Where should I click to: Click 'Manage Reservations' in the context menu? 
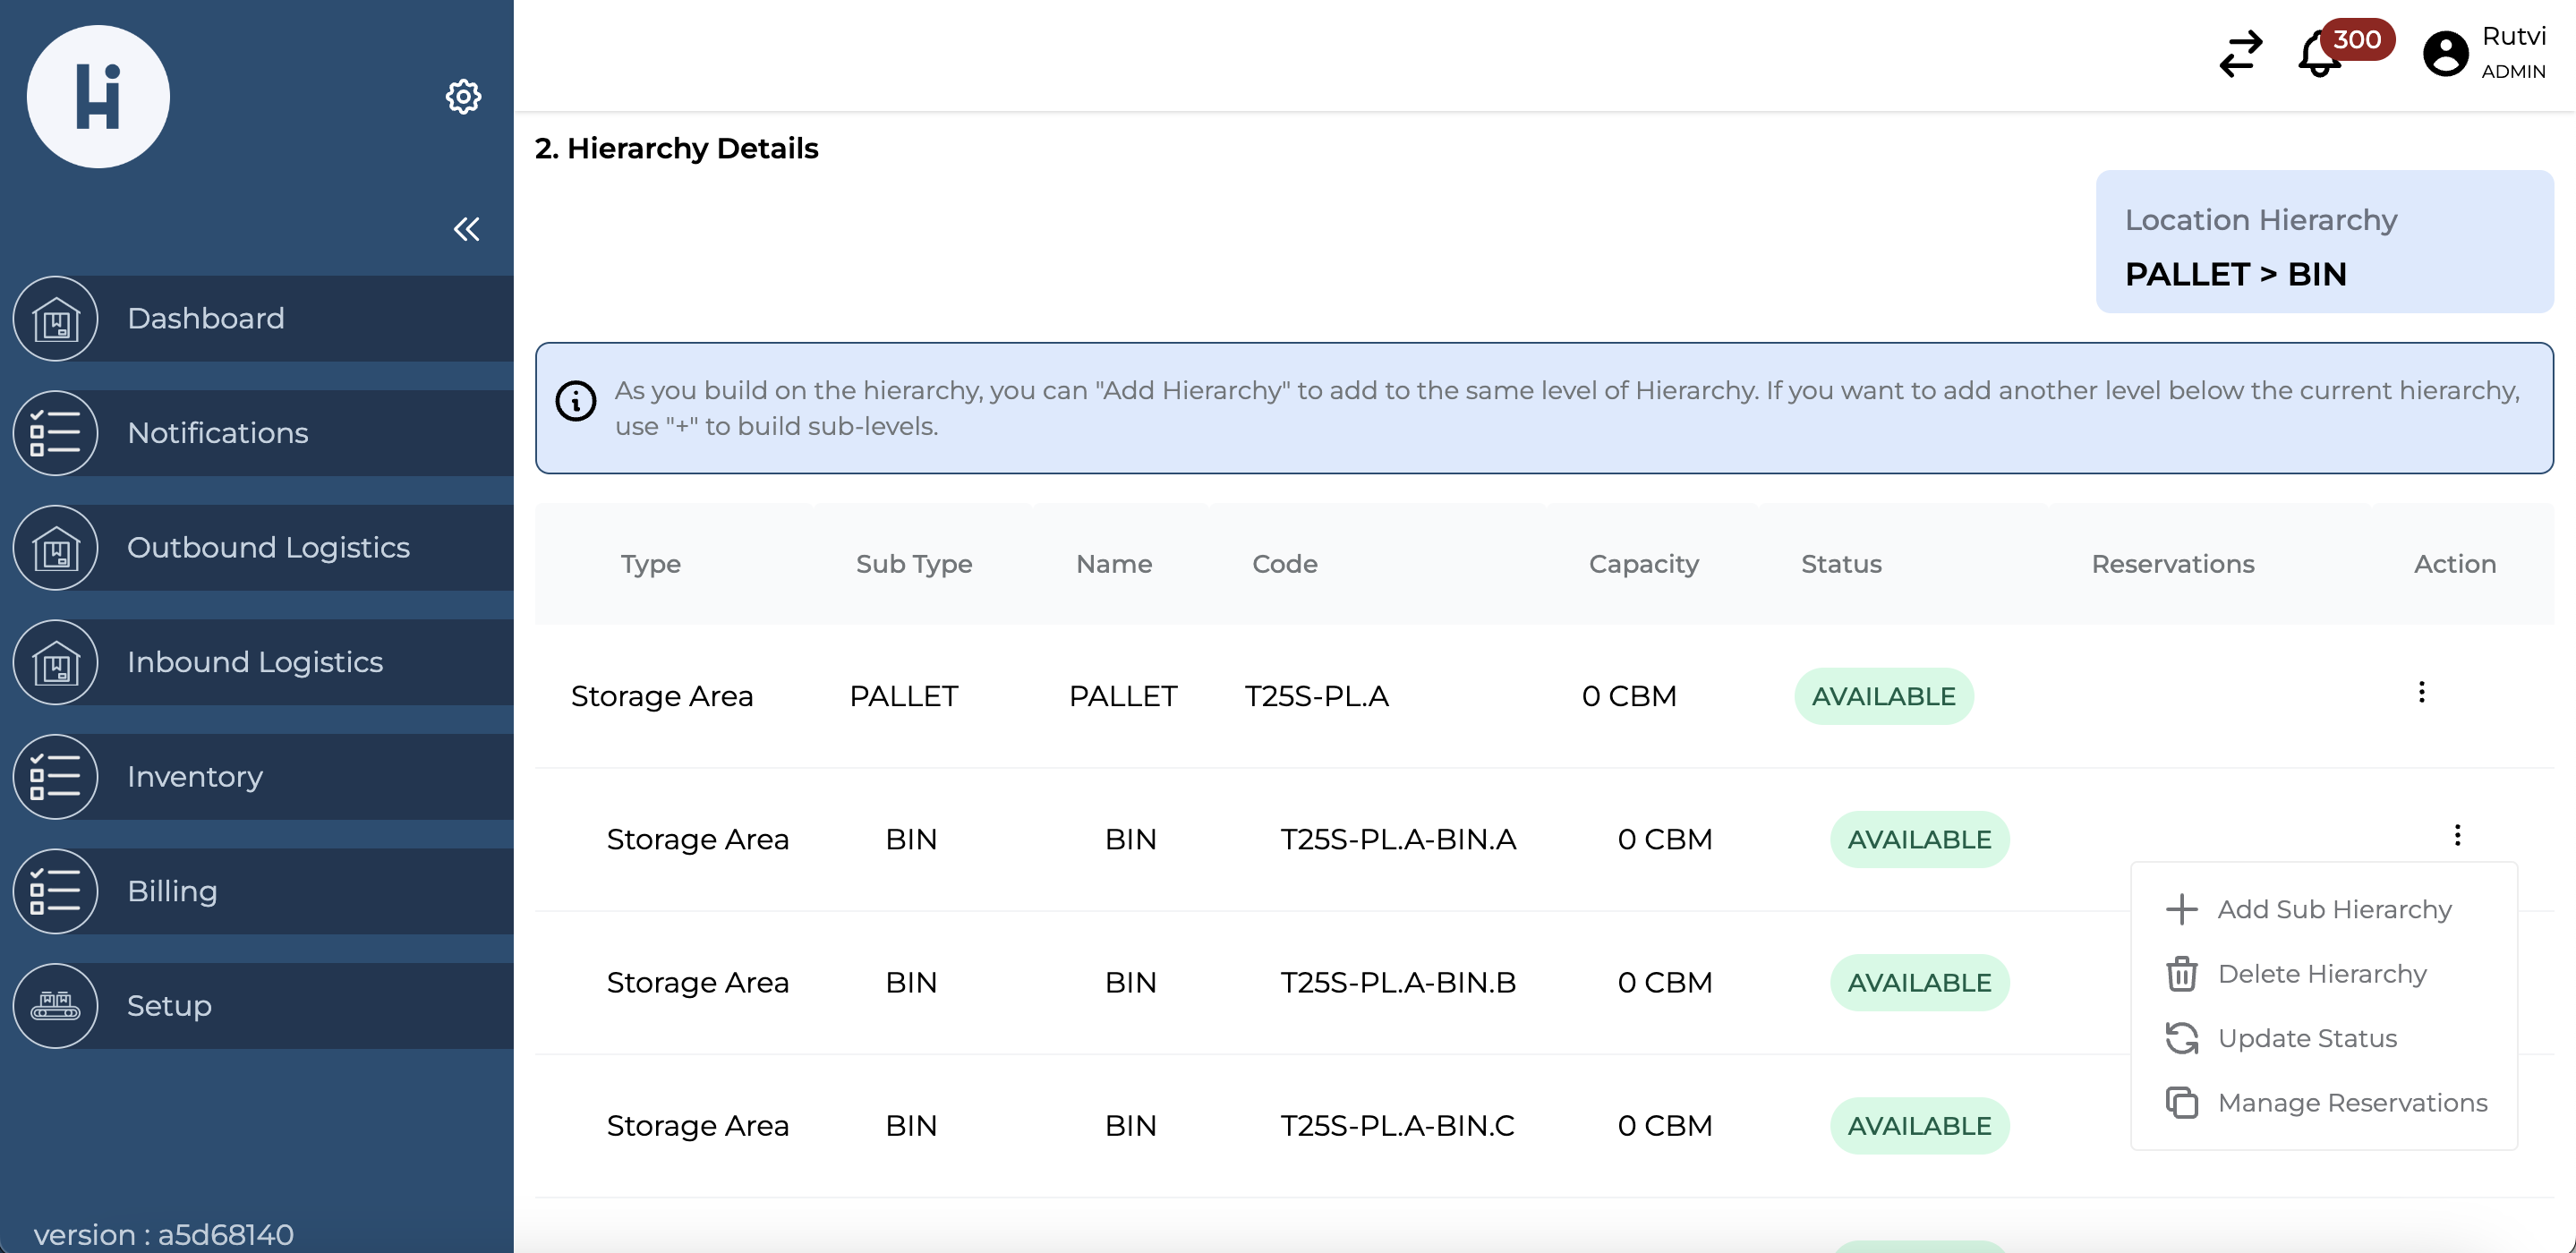pos(2353,1102)
